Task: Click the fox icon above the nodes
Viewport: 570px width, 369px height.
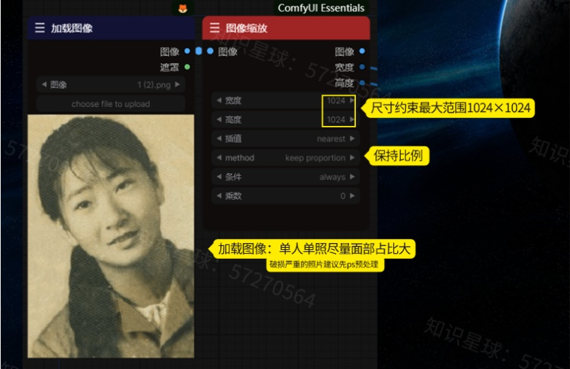Action: (183, 8)
